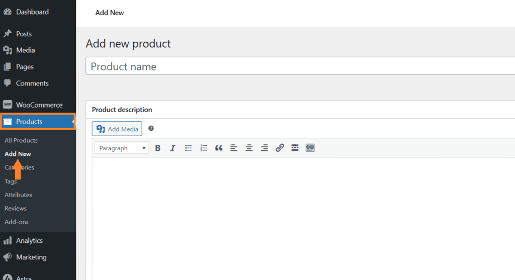The height and width of the screenshot is (280, 515).
Task: Toggle the toolbar kitchen sink icon
Action: (x=310, y=148)
